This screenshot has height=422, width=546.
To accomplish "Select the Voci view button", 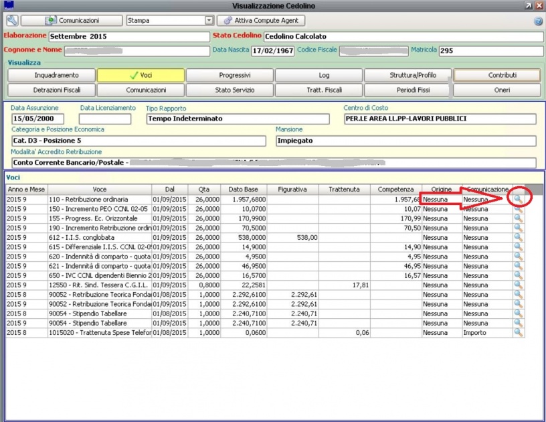I will (x=141, y=76).
